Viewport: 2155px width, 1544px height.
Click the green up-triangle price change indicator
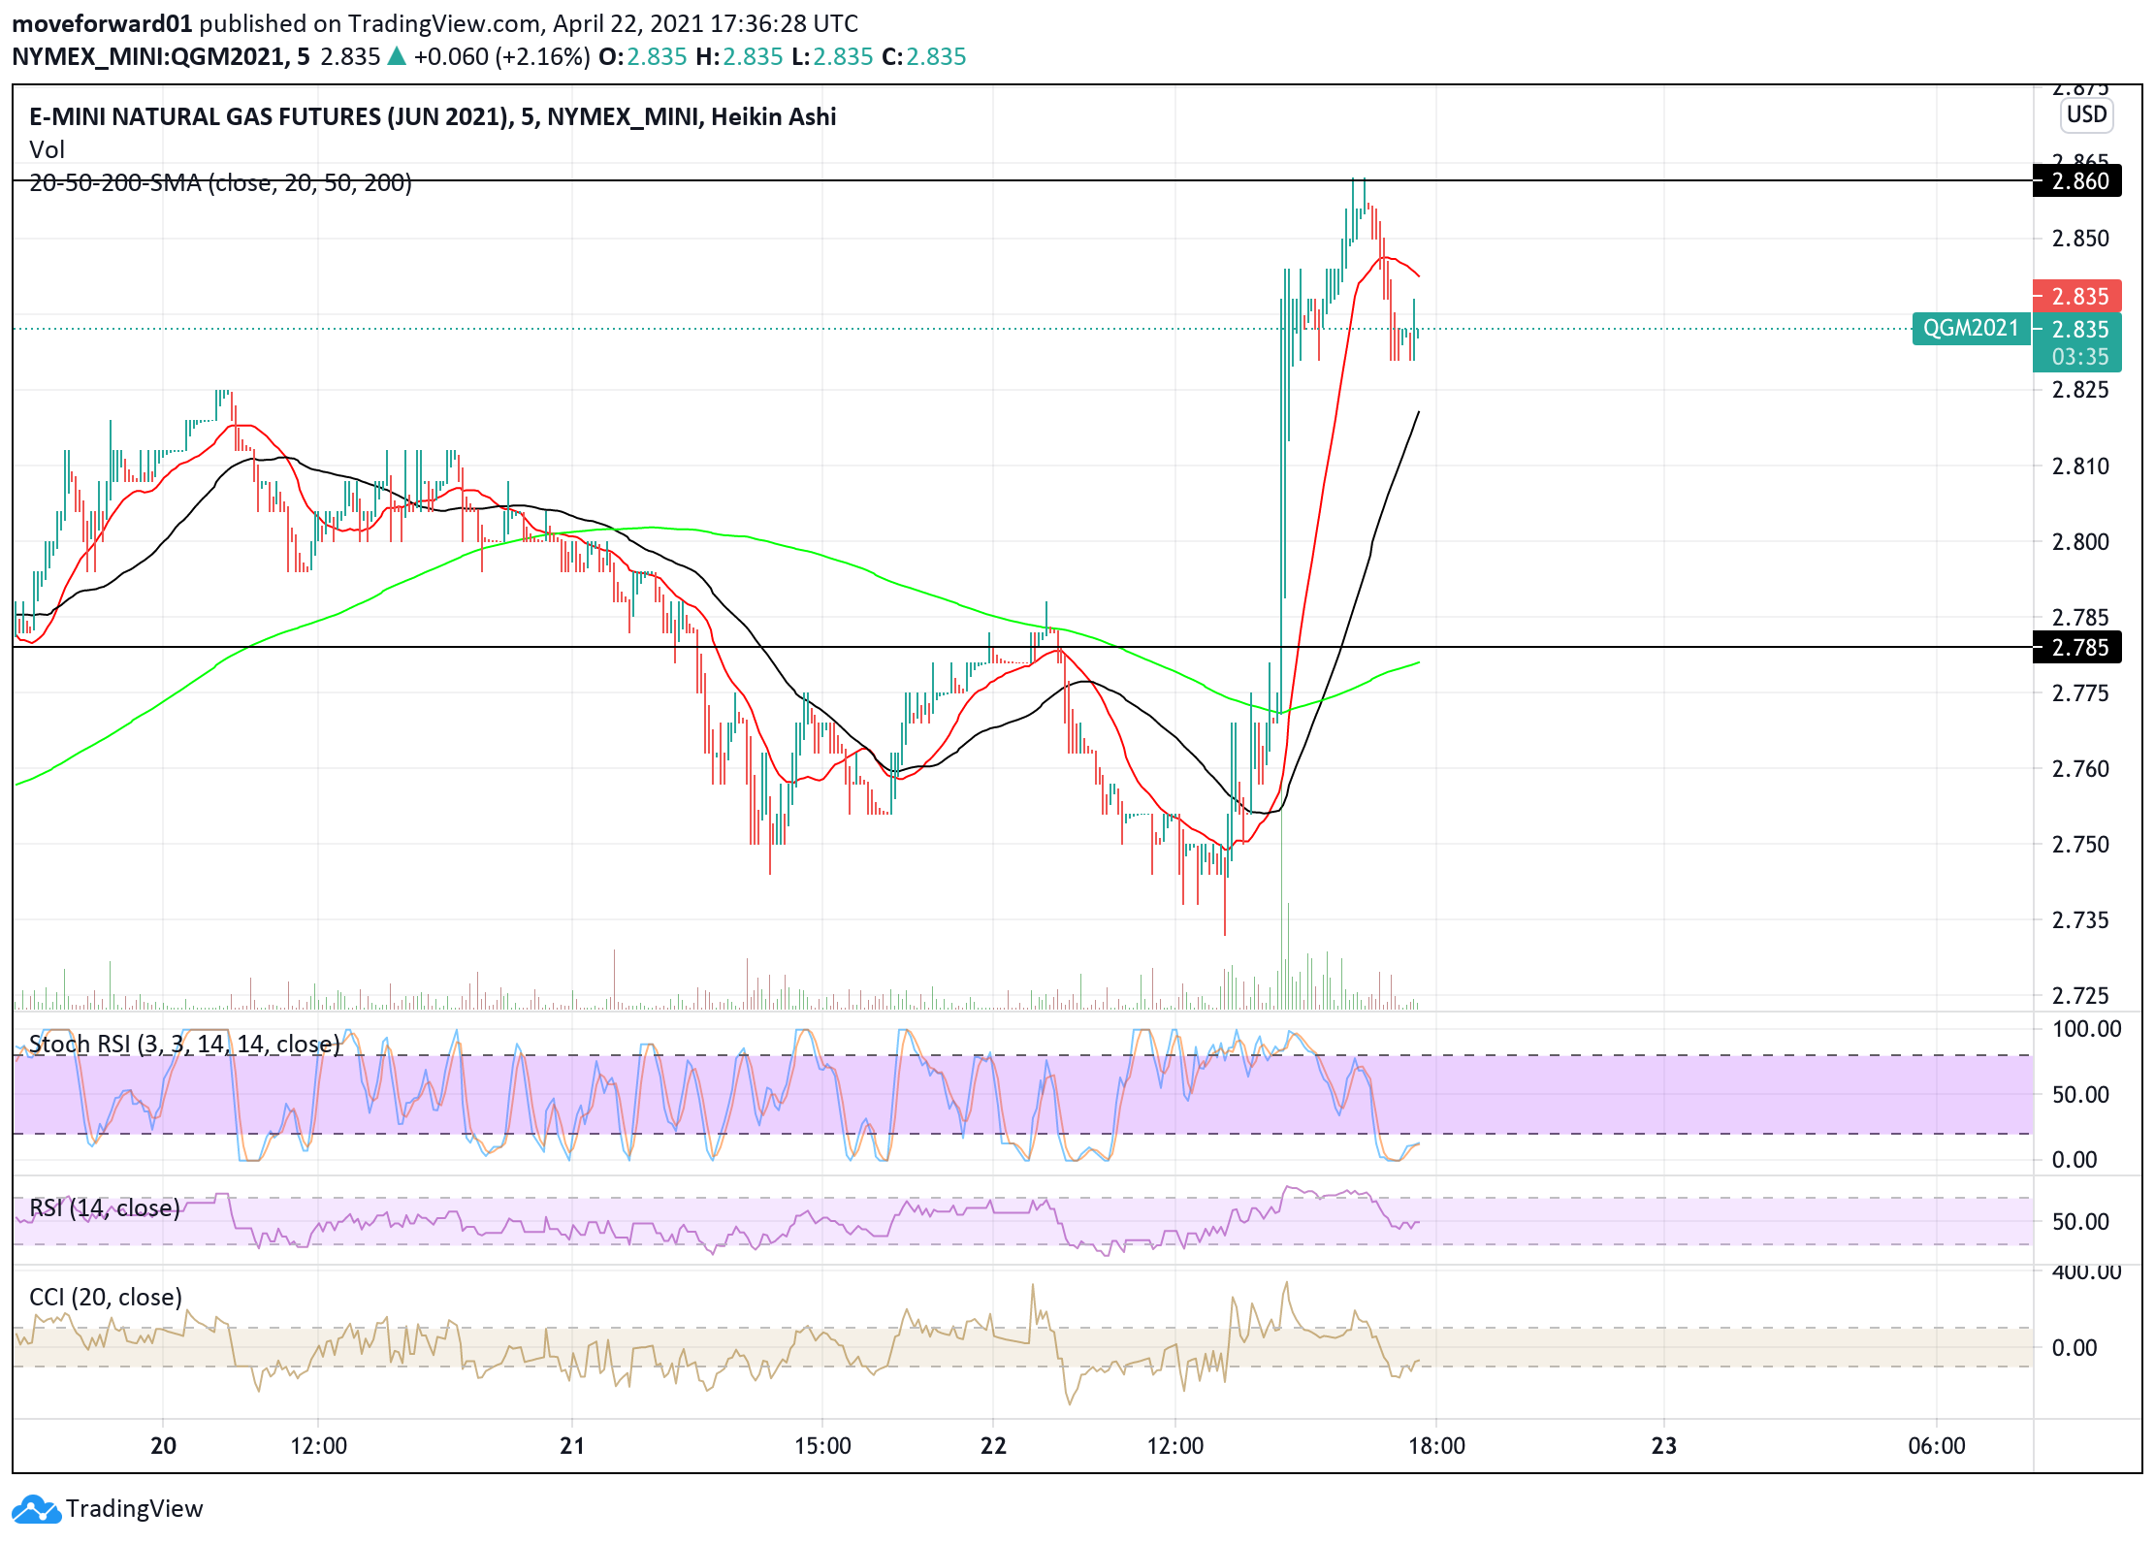pyautogui.click(x=396, y=57)
